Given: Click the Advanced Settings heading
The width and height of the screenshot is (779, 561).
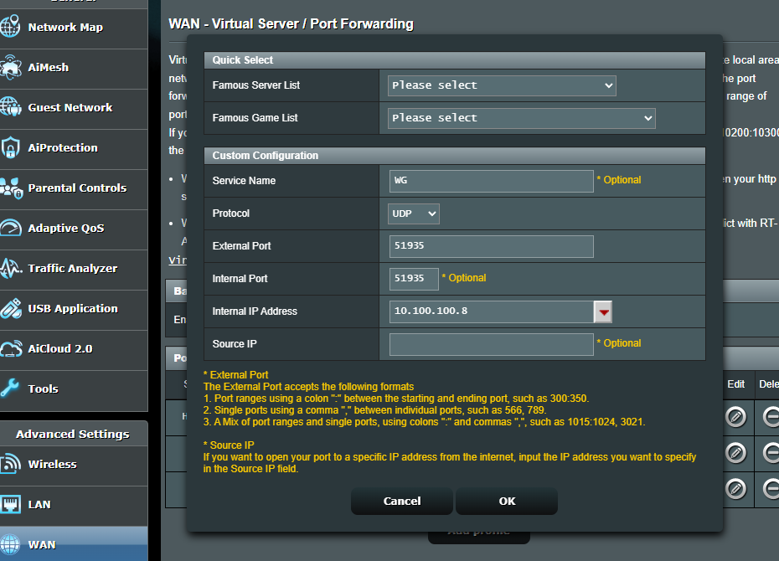Looking at the screenshot, I should pos(73,434).
